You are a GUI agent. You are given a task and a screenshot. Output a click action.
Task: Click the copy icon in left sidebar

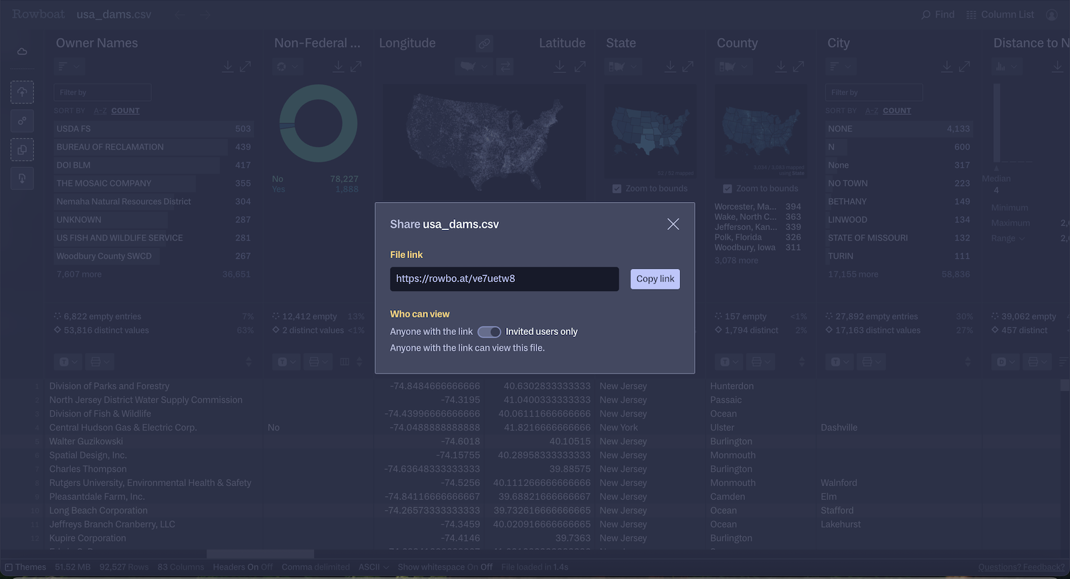pyautogui.click(x=22, y=150)
